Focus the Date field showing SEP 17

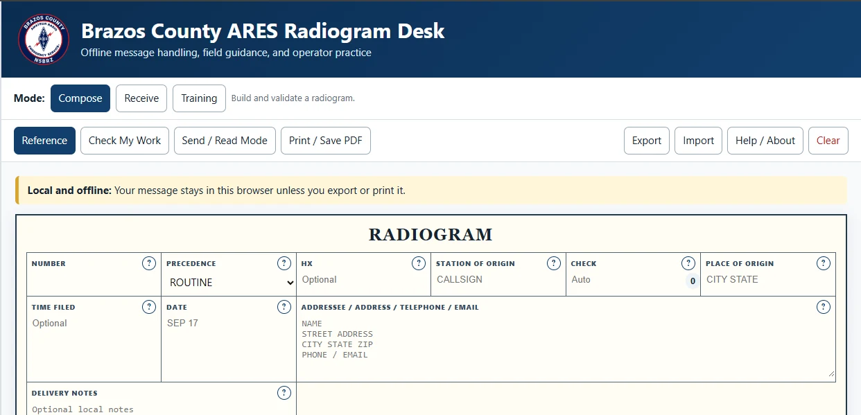pyautogui.click(x=229, y=324)
